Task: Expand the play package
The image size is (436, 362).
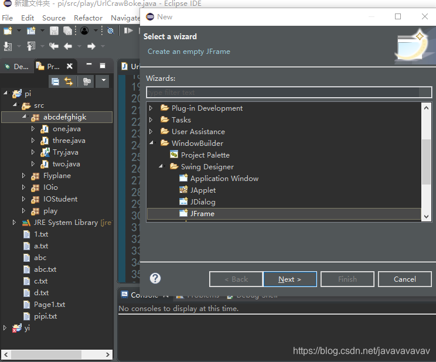Action: [23, 211]
